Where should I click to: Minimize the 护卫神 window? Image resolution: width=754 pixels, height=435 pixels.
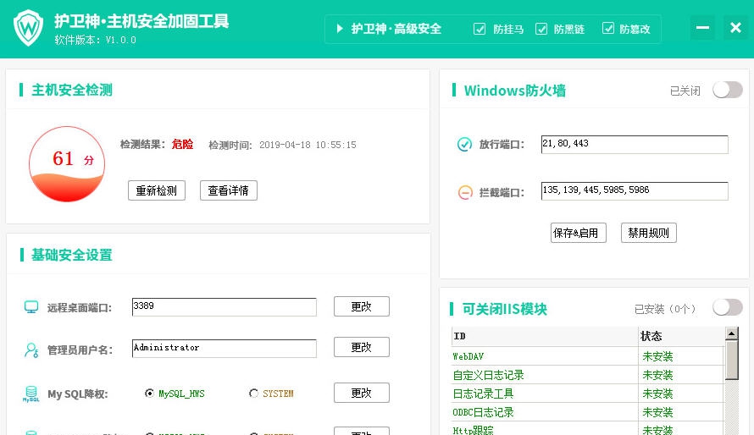click(702, 28)
